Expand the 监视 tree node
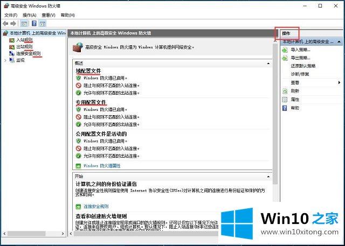 (5, 60)
